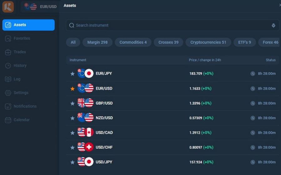
Task: Click the clock icon in EUR/USD row
Action: 253,89
